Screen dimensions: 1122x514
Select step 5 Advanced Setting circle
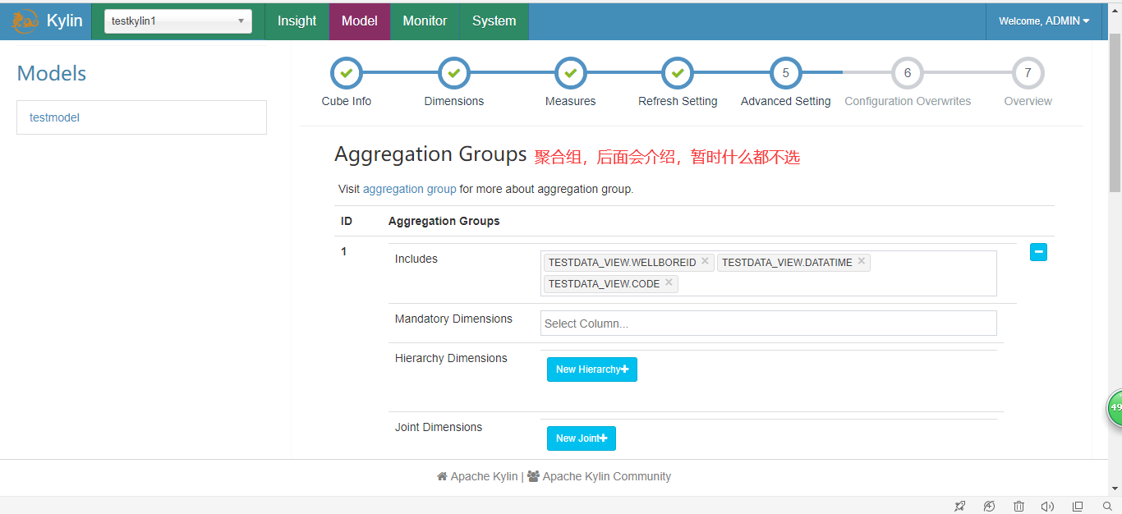pyautogui.click(x=786, y=73)
